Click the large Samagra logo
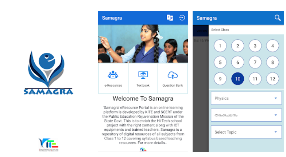286x157 pixels. [48, 73]
